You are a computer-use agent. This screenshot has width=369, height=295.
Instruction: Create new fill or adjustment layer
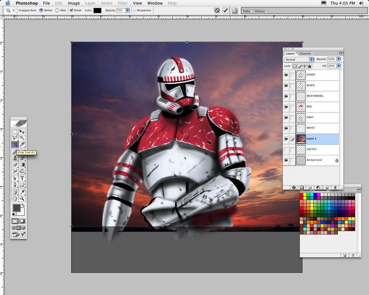tap(318, 188)
